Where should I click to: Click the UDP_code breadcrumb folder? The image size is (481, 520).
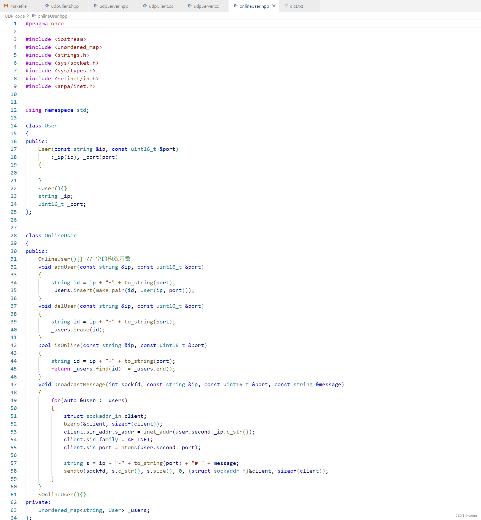coord(15,16)
